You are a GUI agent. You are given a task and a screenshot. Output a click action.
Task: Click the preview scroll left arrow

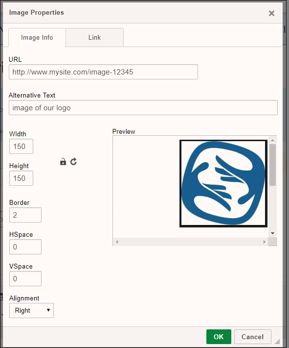tap(117, 242)
